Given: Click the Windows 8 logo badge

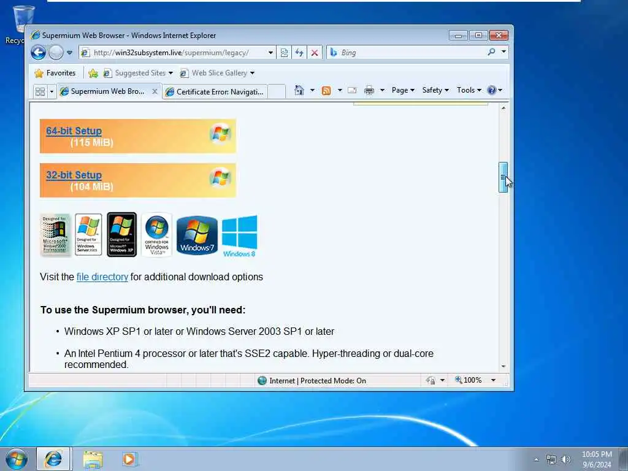Looking at the screenshot, I should click(x=240, y=236).
